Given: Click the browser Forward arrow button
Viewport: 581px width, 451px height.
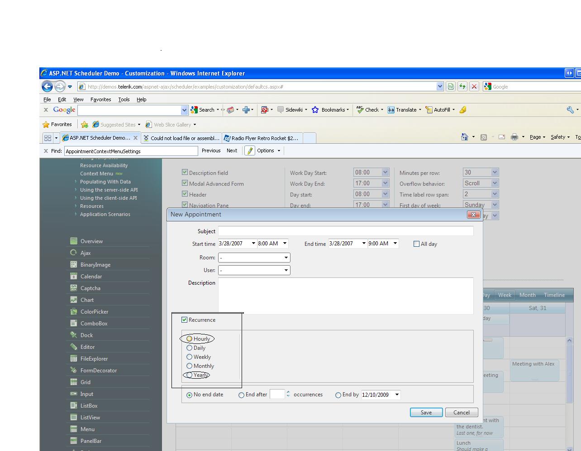Looking at the screenshot, I should tap(60, 86).
